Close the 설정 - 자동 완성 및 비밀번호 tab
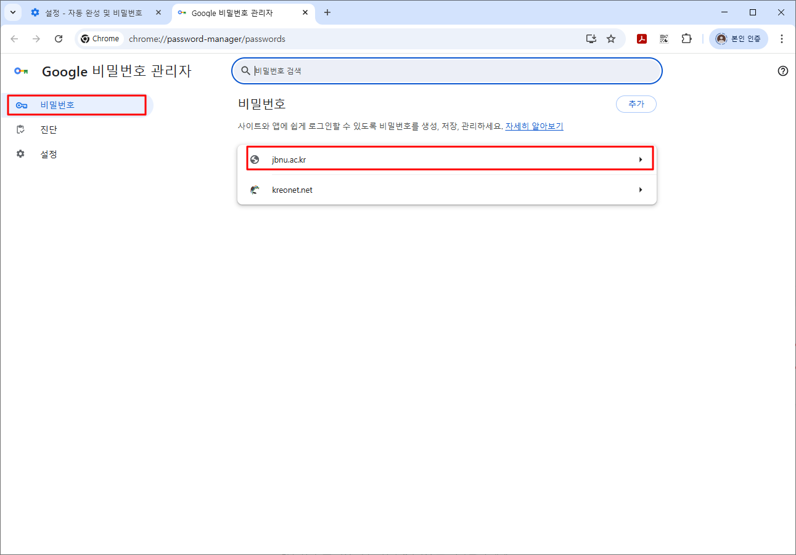Image resolution: width=796 pixels, height=555 pixels. tap(158, 12)
